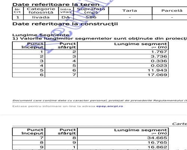Select segment length 16.862

coord(157,147)
